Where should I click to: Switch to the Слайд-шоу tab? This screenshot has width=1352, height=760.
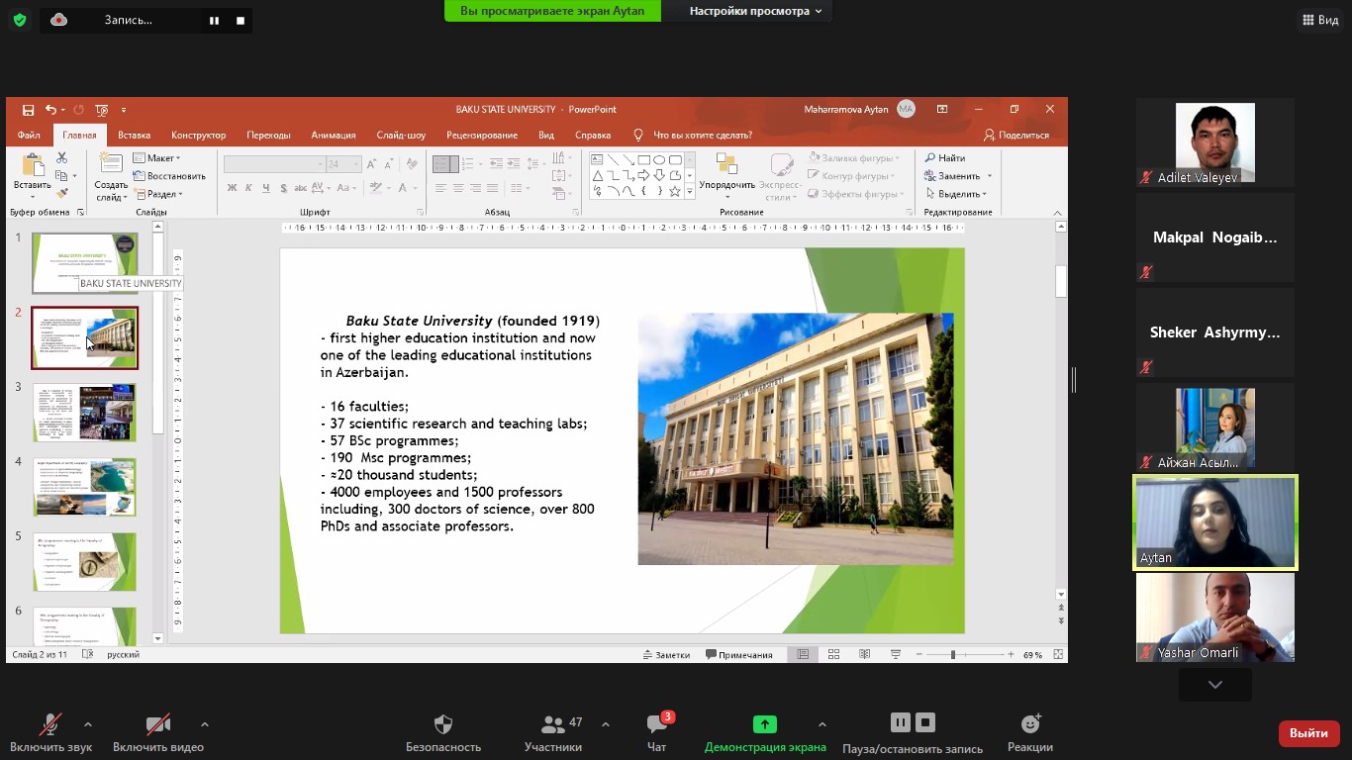tap(401, 136)
